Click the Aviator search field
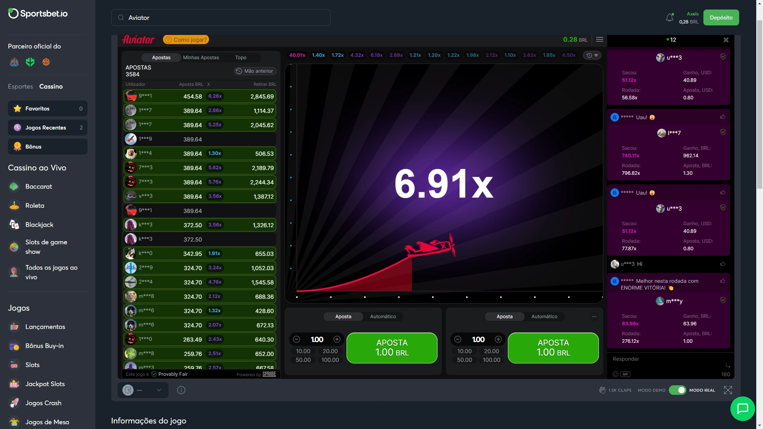 click(x=221, y=17)
